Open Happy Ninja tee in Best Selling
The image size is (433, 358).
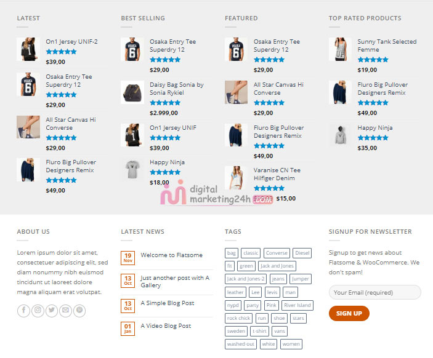[x=167, y=162]
